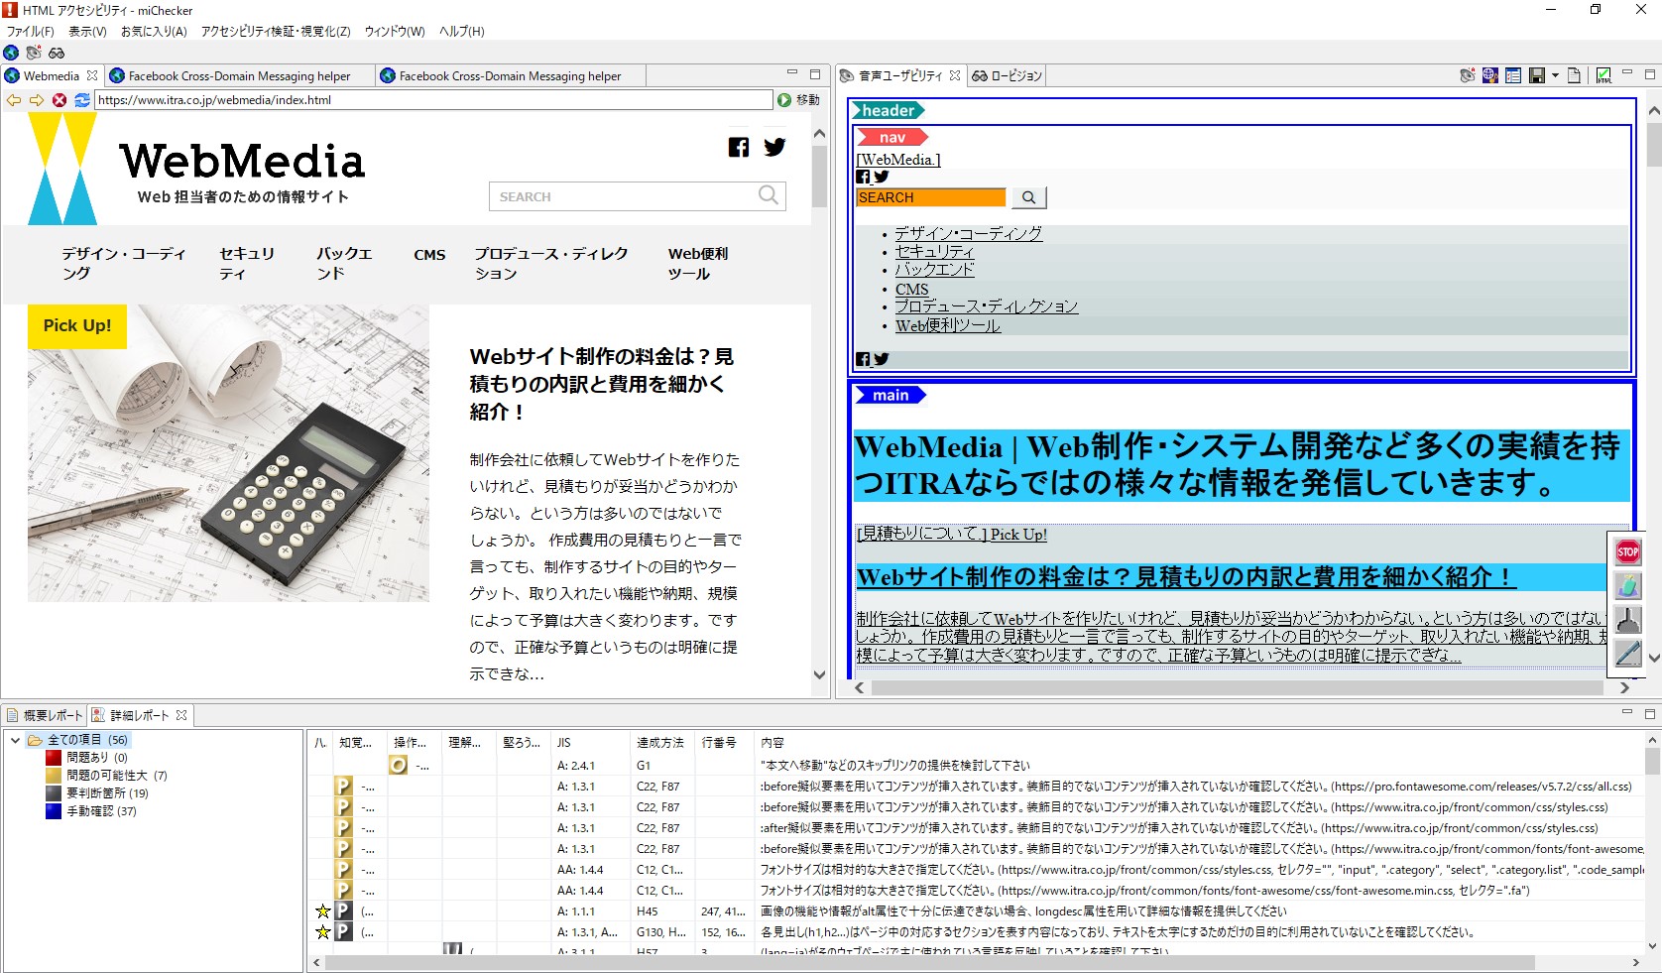Sort by 達成方法 column header
This screenshot has width=1662, height=973.
(662, 743)
